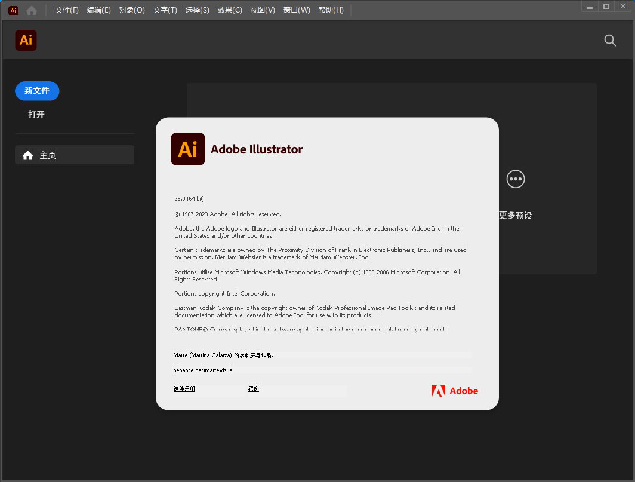Click the 鸣谢 credits link

pyautogui.click(x=254, y=389)
